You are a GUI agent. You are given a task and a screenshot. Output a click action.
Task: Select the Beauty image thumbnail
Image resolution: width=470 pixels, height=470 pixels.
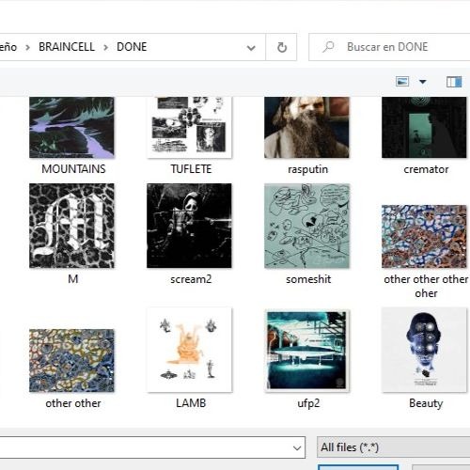point(424,350)
